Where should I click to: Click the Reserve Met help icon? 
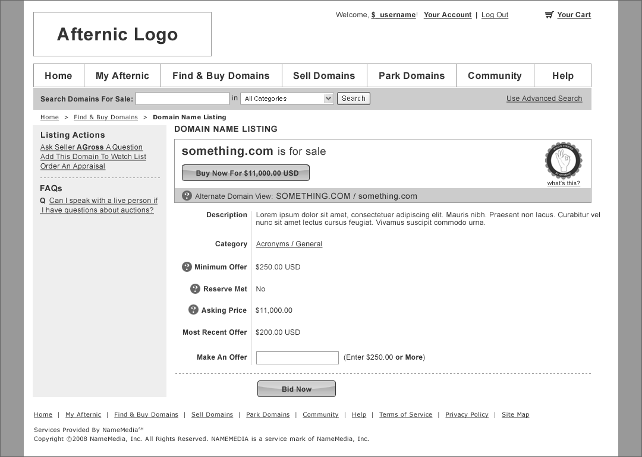pos(196,288)
